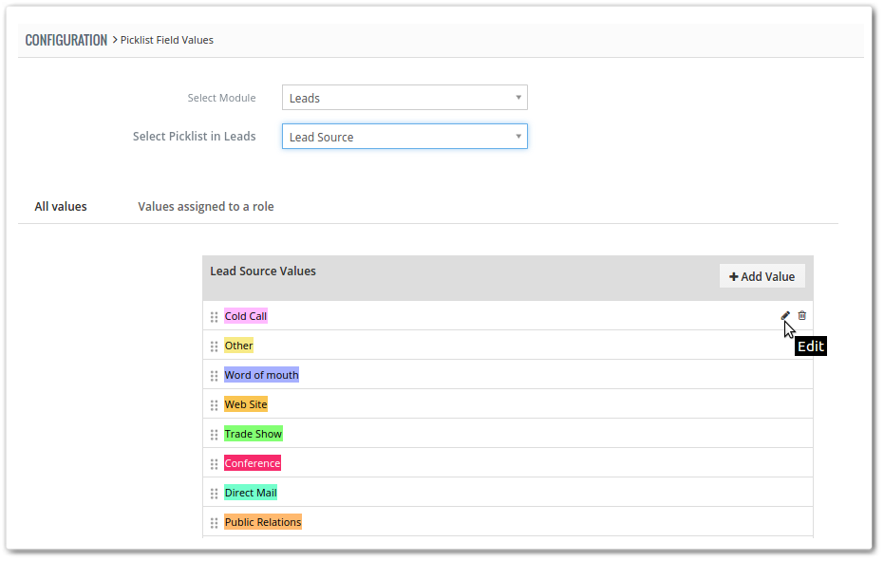The image size is (884, 561).
Task: Grab the drag handle beside Cold Call
Action: coord(215,317)
